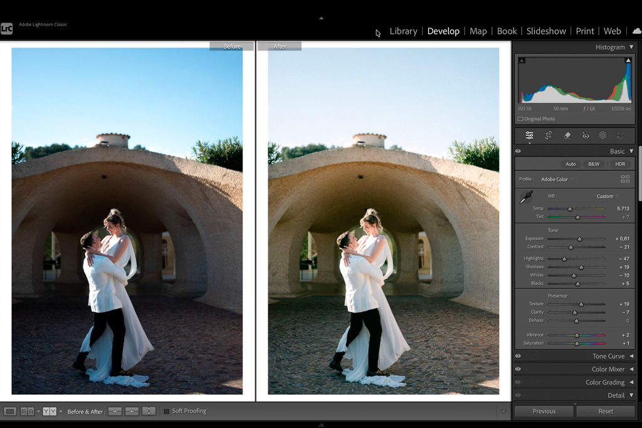Select the Healing eraser tool

click(567, 135)
